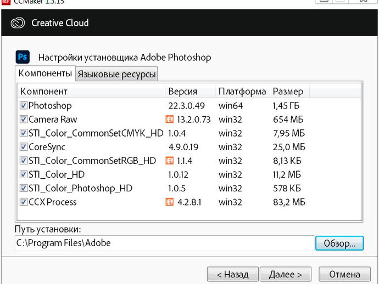Image resolution: width=379 pixels, height=284 pixels.
Task: Open folder browser with Обзор button
Action: (x=339, y=243)
